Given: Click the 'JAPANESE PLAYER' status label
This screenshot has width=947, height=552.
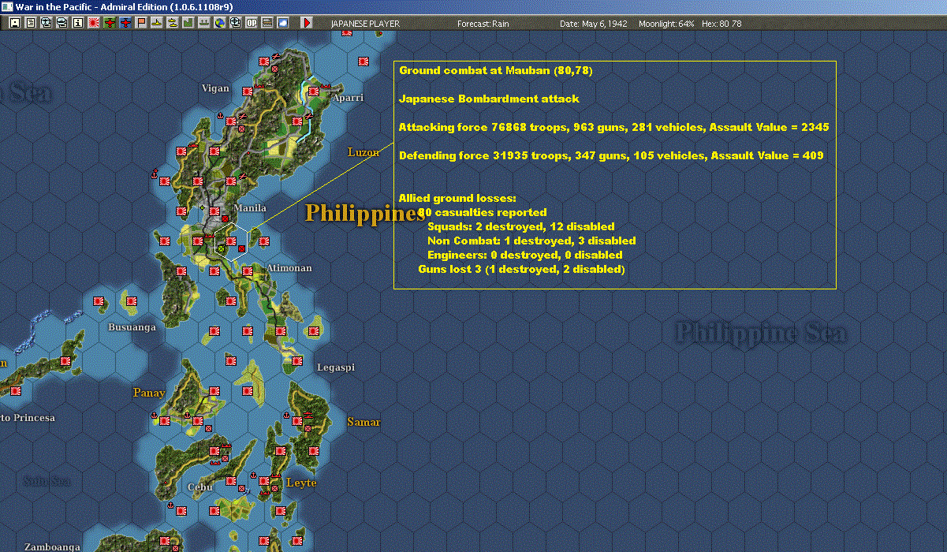Looking at the screenshot, I should click(365, 24).
